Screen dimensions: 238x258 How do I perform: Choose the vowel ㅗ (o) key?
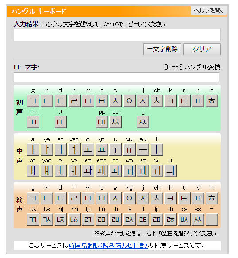[88, 150]
